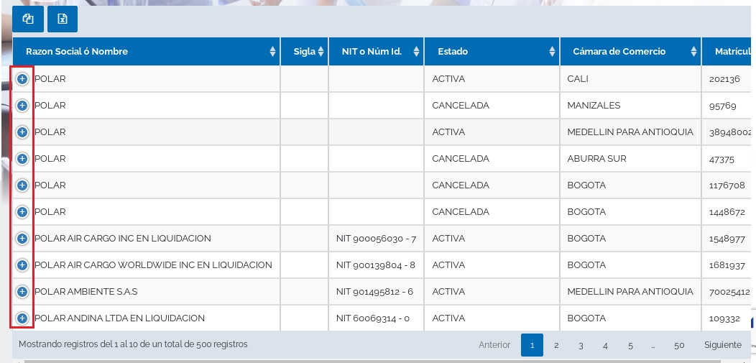Expand POLAR AIR CARGO WORLDWIDE INC row
This screenshot has width=756, height=363.
pos(22,265)
